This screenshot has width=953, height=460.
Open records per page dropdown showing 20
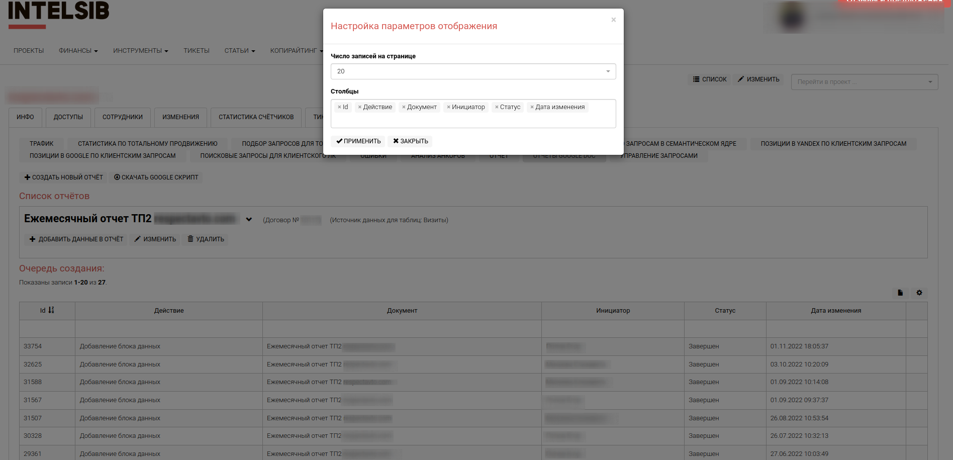pos(473,71)
